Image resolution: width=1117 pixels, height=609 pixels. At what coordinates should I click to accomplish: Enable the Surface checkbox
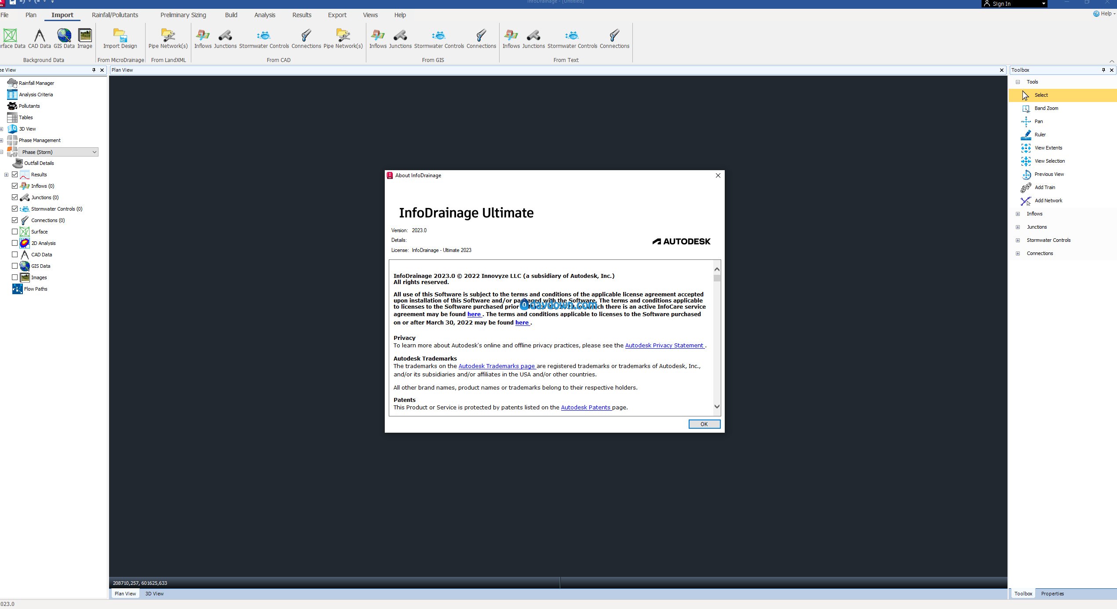coord(15,232)
